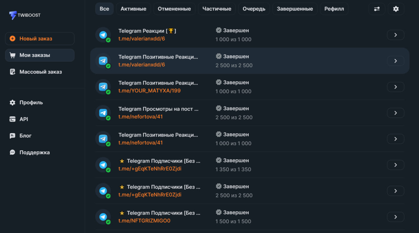Click the TWIBOOST logo icon
The width and height of the screenshot is (419, 233).
pos(13,15)
